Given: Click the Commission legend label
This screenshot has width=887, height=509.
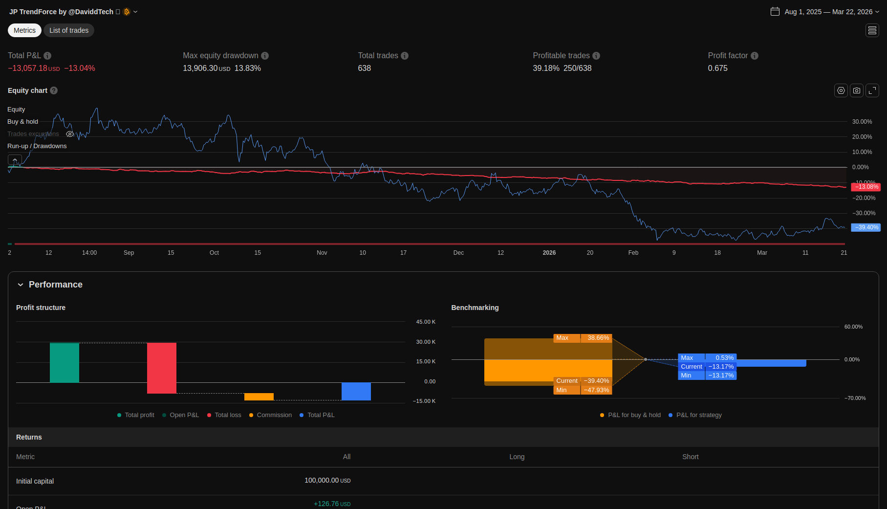Looking at the screenshot, I should [x=274, y=415].
